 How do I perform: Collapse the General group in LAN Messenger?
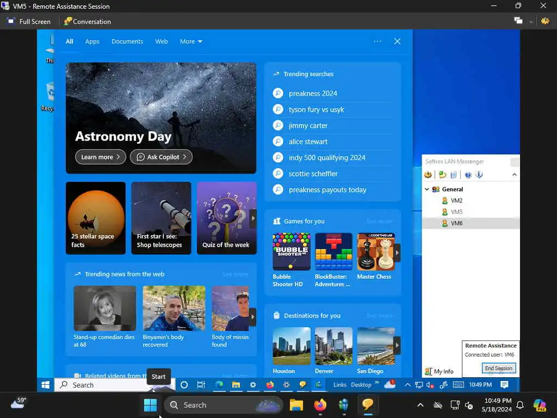pos(427,189)
